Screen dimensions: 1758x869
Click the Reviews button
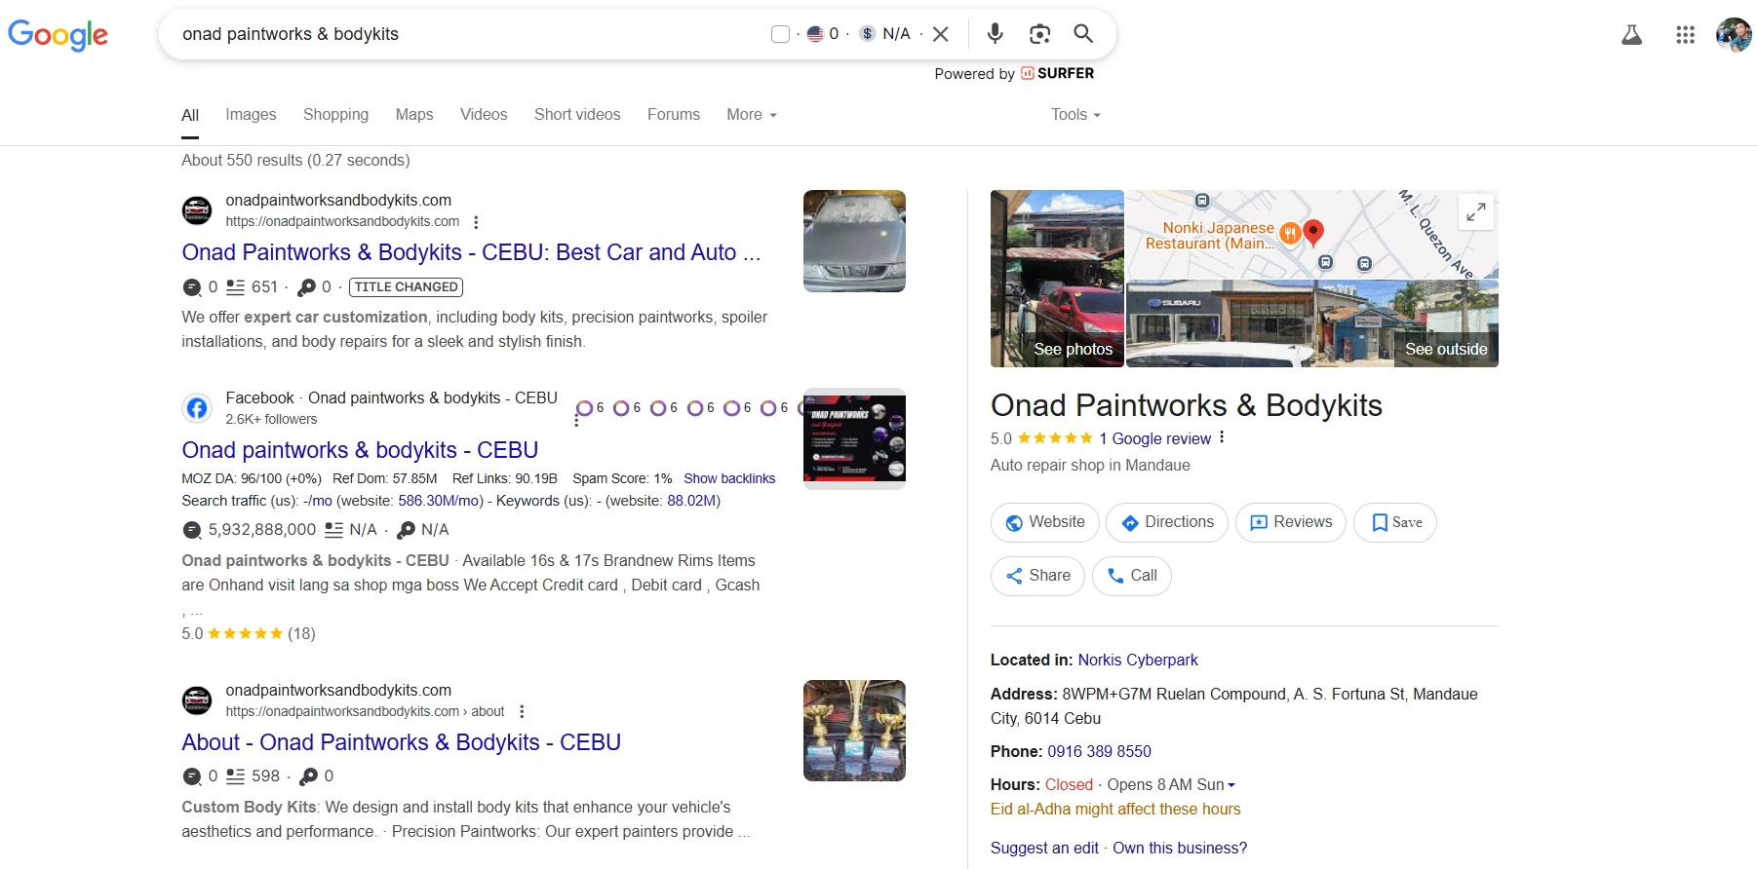point(1291,522)
